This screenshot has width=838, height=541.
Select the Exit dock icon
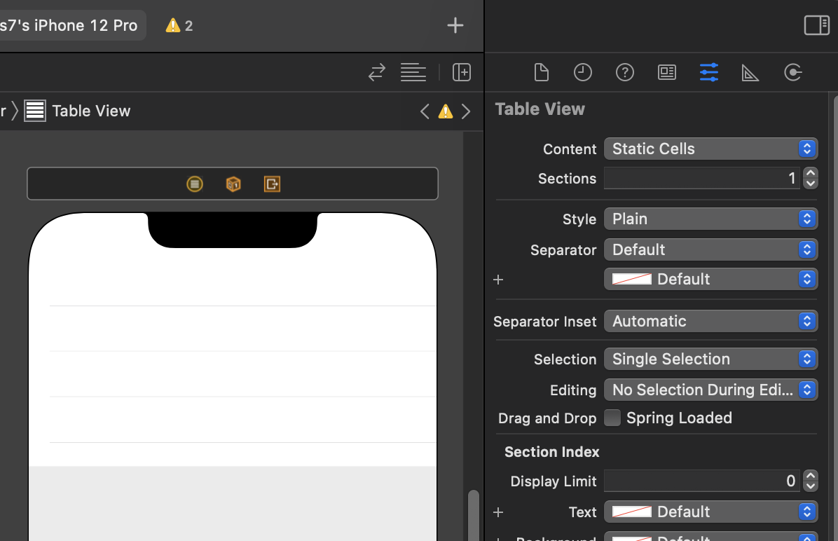[272, 184]
